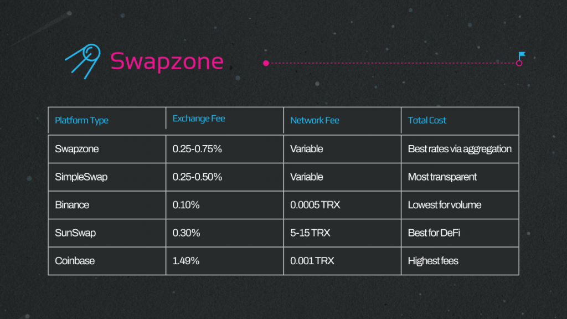Click the Highest fees cell

click(x=460, y=261)
